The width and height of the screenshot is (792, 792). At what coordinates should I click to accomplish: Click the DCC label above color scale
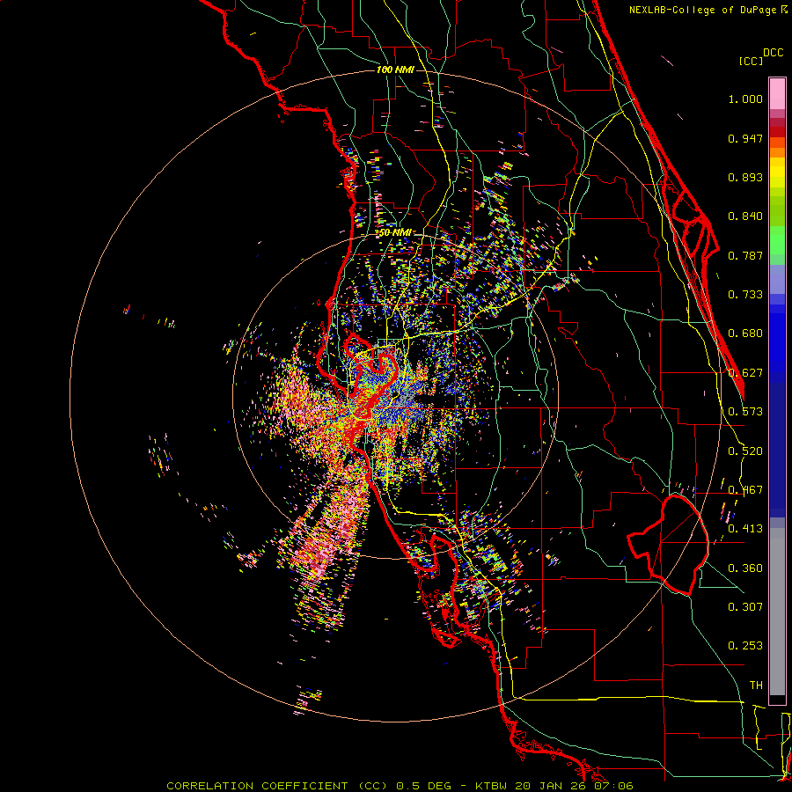(774, 53)
